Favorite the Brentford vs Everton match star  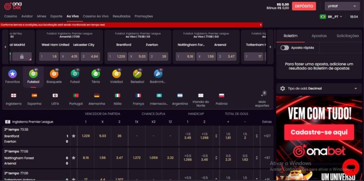pyautogui.click(x=73, y=136)
